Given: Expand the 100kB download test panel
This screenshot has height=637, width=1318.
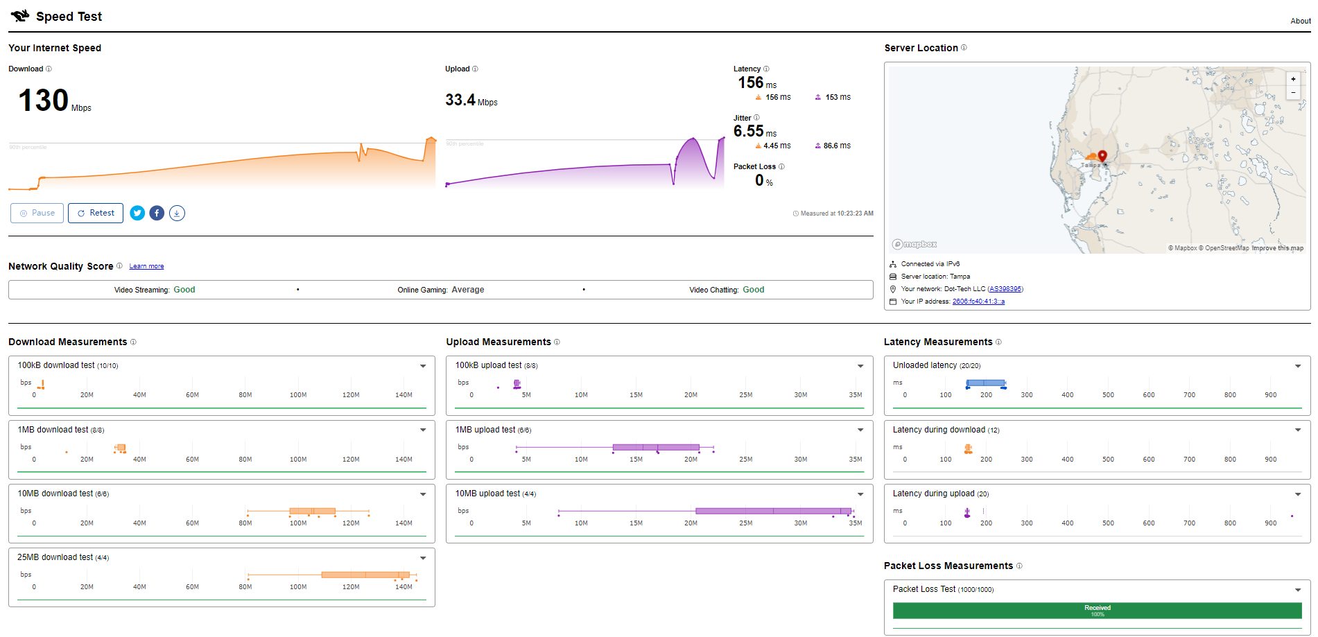Looking at the screenshot, I should pos(423,366).
